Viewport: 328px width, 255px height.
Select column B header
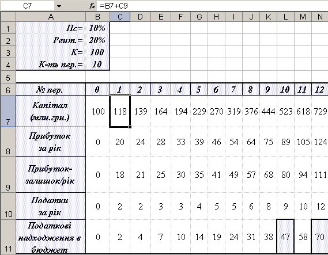click(97, 17)
